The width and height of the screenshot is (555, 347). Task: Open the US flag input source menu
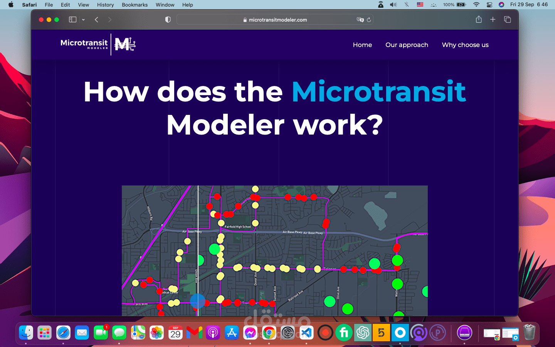pos(420,5)
